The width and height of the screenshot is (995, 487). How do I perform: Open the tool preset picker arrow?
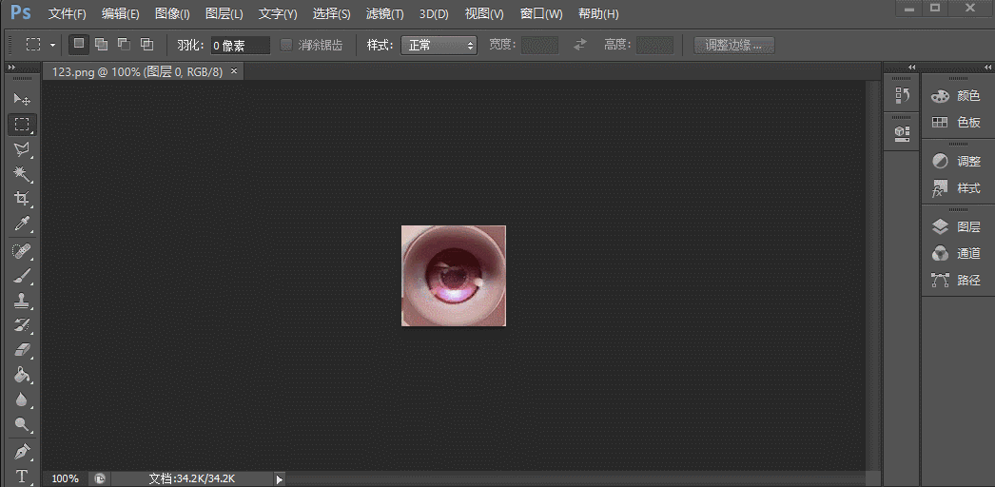pyautogui.click(x=52, y=46)
